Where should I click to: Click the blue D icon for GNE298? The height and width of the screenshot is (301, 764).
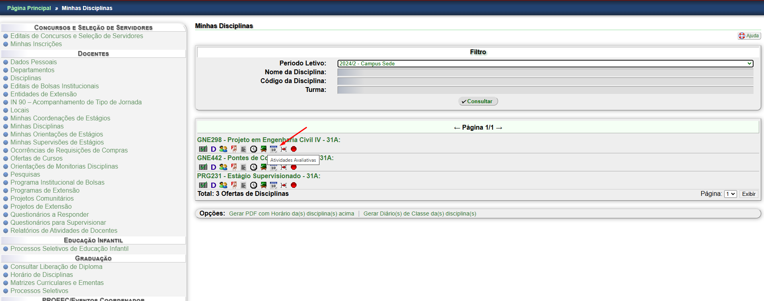coord(213,149)
